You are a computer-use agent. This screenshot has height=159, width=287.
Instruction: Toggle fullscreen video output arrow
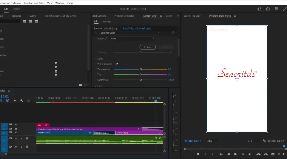tap(285, 9)
